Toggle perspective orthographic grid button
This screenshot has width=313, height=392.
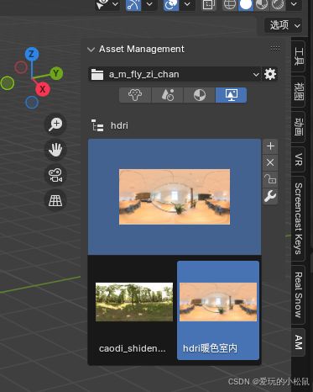(55, 200)
